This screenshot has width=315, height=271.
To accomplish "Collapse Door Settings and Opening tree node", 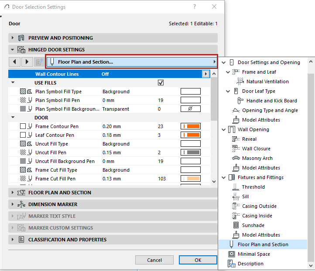I will [223, 62].
